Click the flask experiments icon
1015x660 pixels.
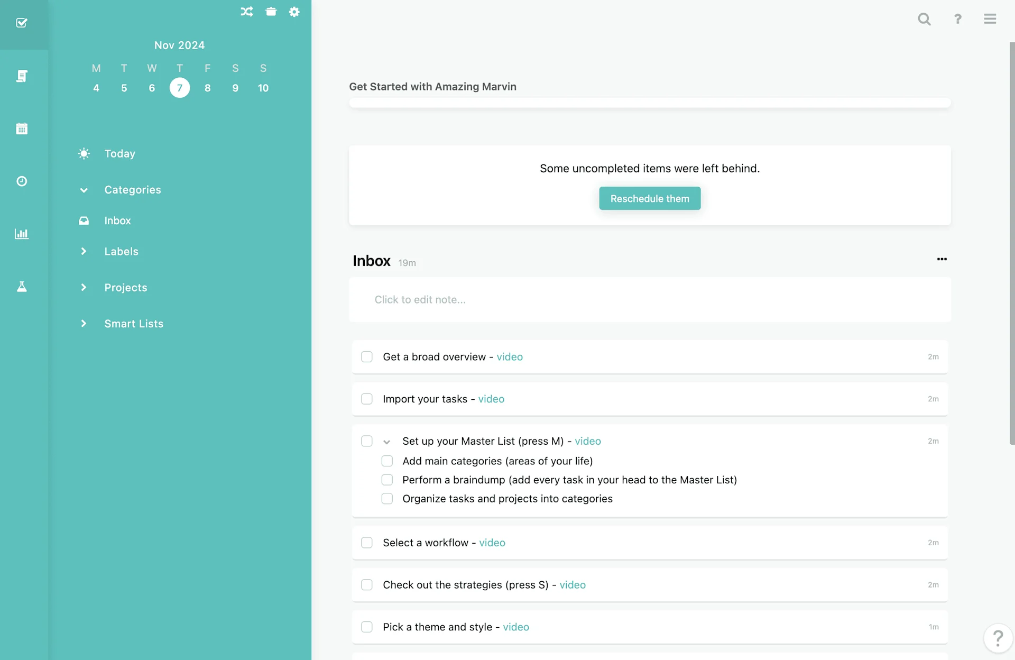[22, 287]
